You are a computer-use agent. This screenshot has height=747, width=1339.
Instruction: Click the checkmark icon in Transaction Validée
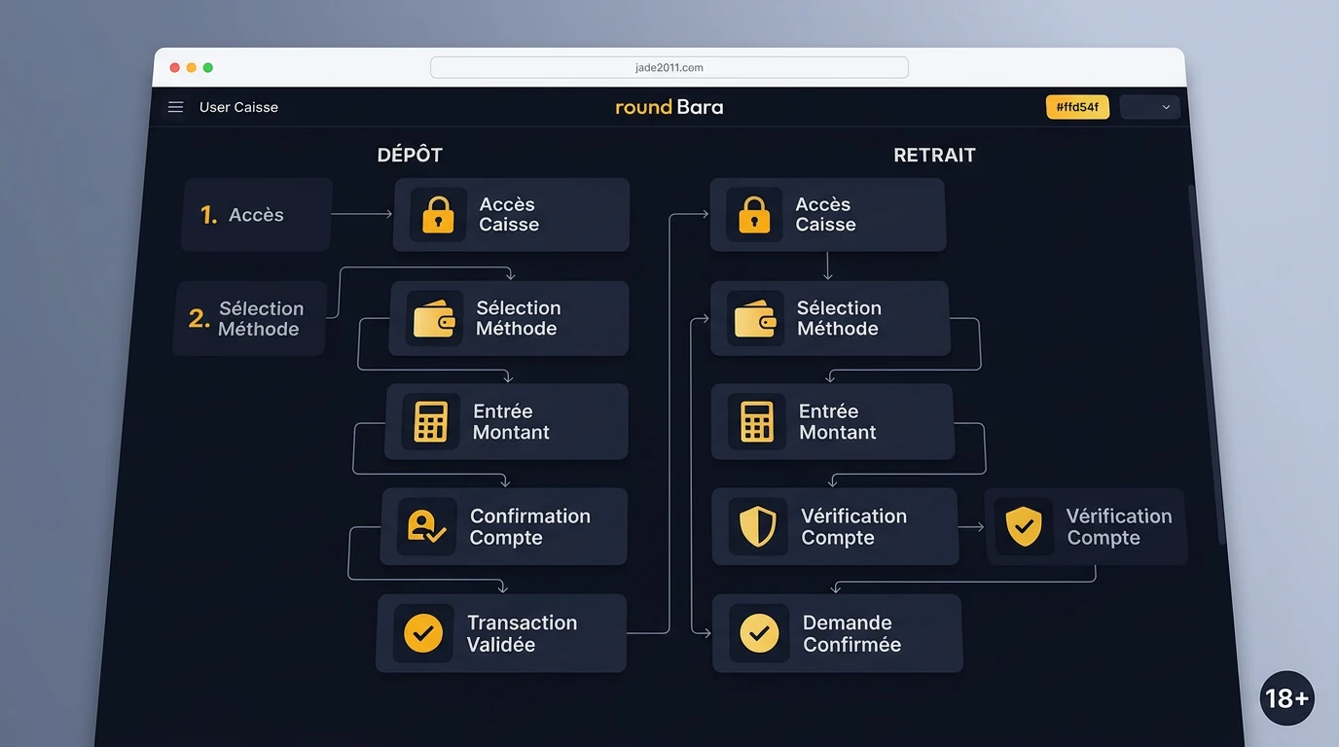click(x=423, y=633)
